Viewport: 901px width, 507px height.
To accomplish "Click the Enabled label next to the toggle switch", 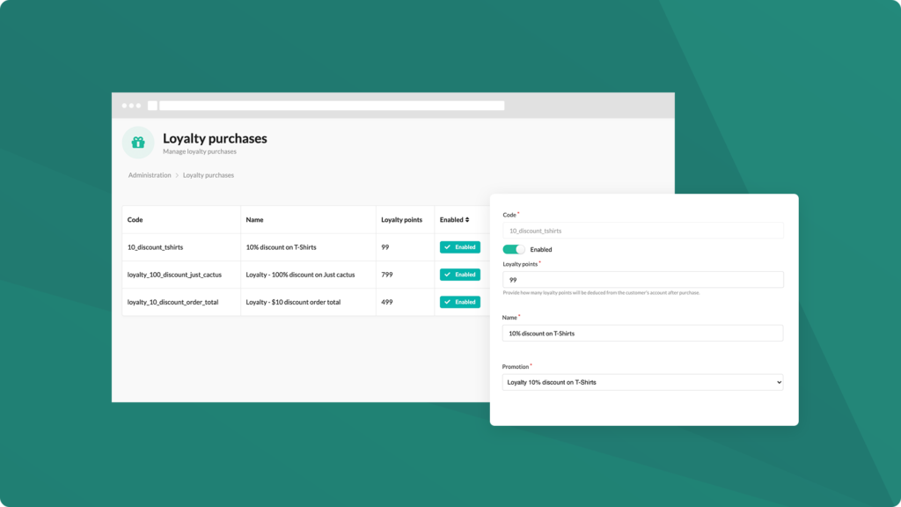I will tap(540, 249).
